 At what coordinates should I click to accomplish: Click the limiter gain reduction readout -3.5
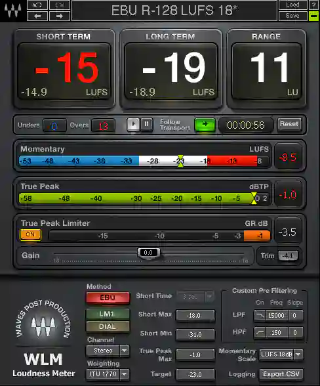288,232
